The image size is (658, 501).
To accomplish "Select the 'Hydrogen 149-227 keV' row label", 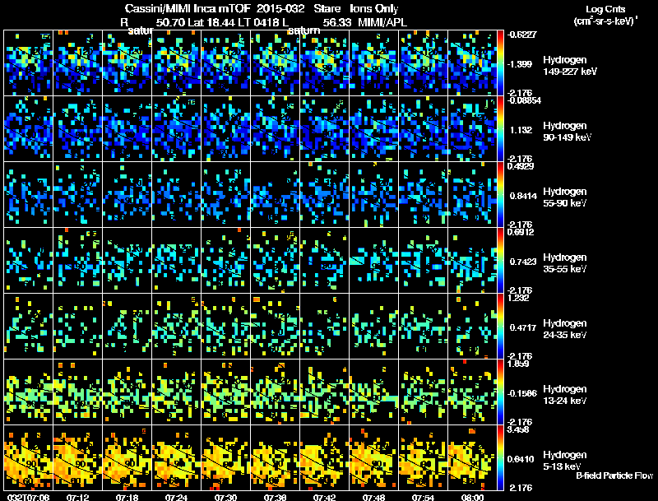I will point(570,66).
